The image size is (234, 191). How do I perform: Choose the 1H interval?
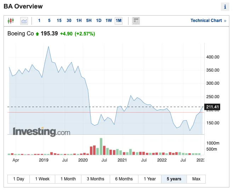79,21
